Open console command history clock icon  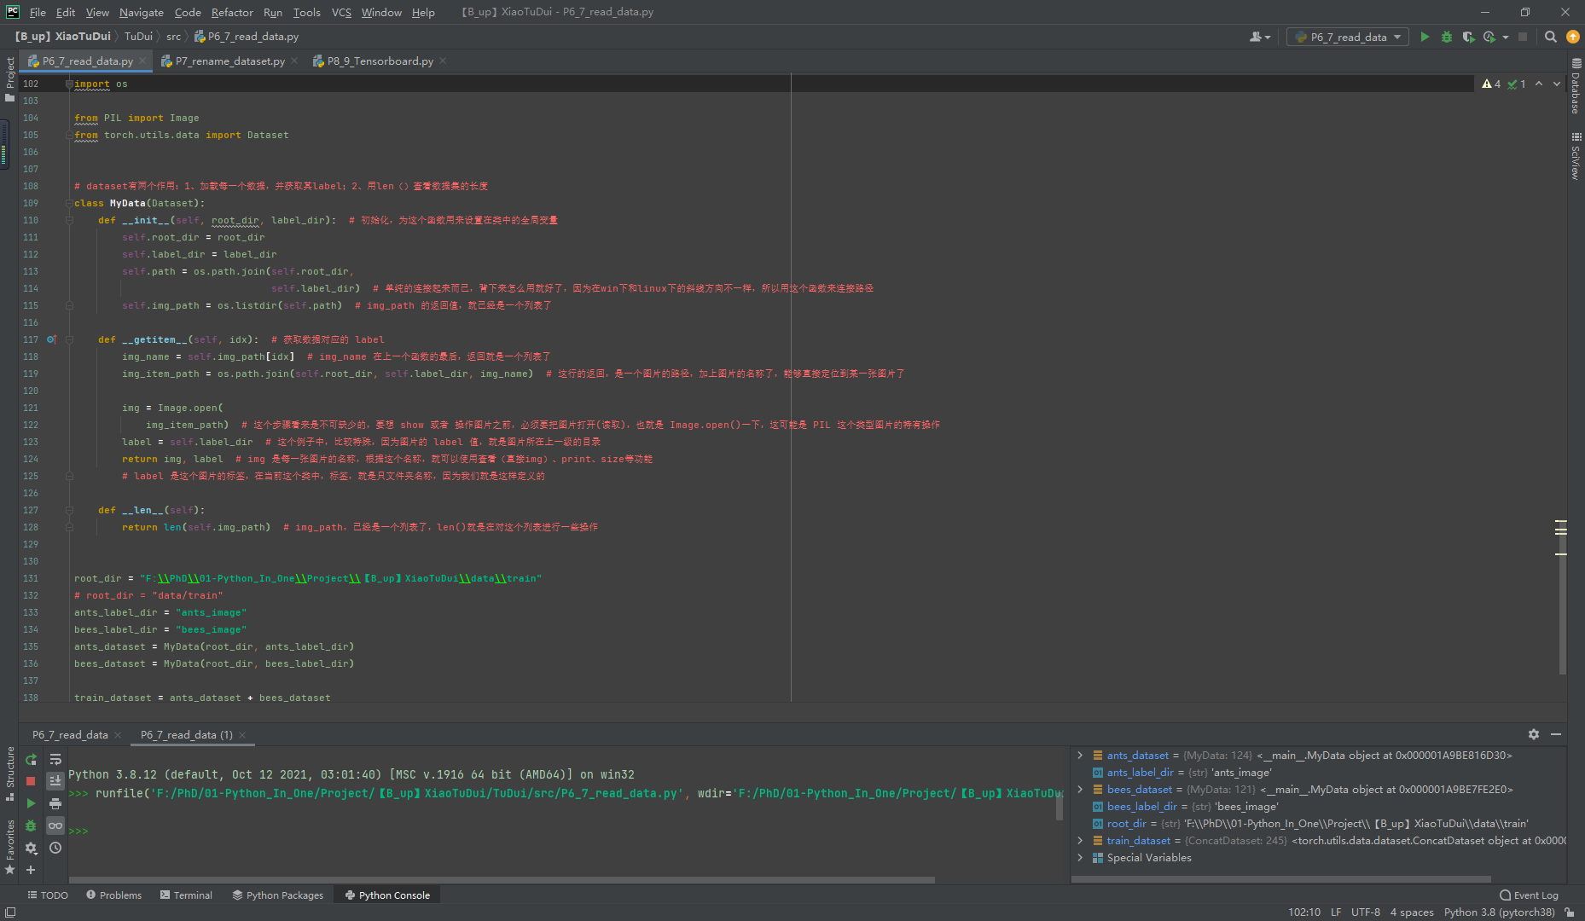coord(55,848)
